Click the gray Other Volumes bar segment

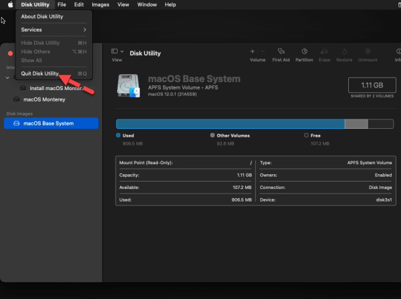point(356,124)
